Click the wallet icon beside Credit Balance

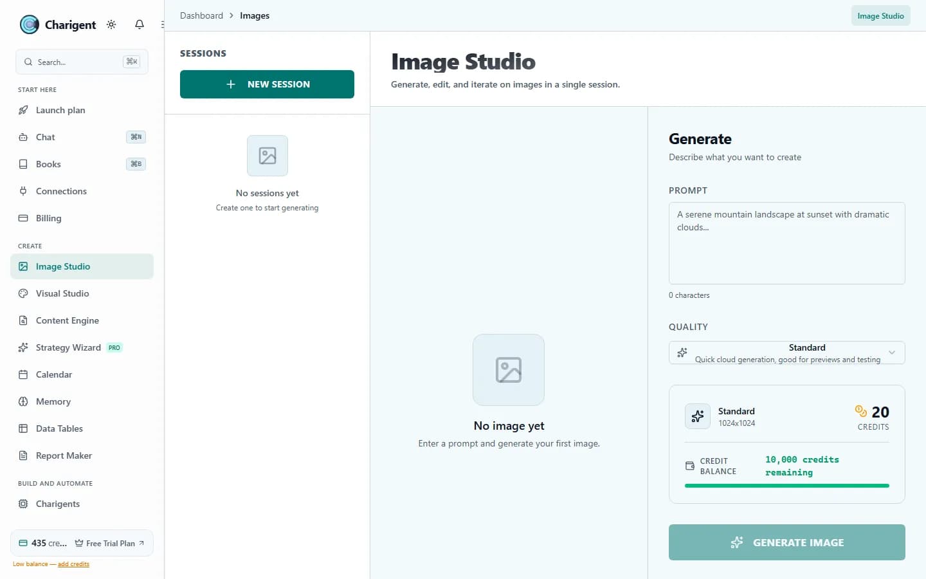click(x=690, y=466)
